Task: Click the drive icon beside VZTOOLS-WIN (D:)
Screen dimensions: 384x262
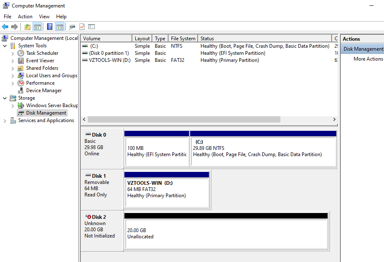Action: (x=85, y=60)
